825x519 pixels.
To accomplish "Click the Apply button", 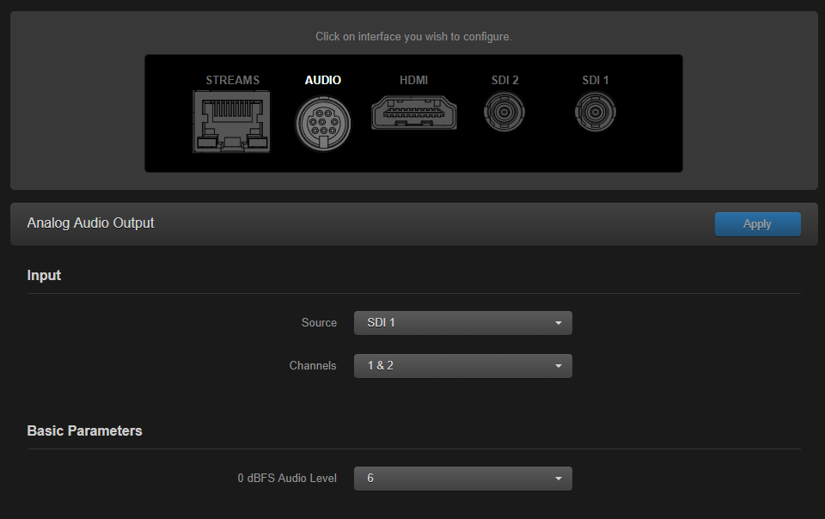I will pos(757,223).
